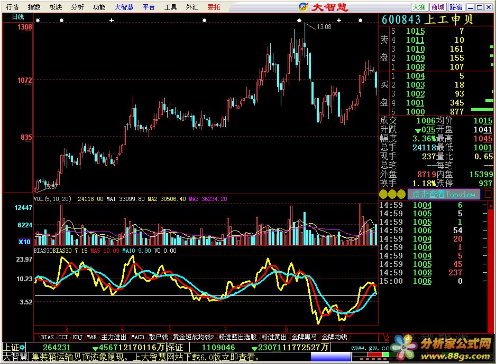Switch to the 黄金短战均线2 tab
496x364 pixels.
[194, 337]
